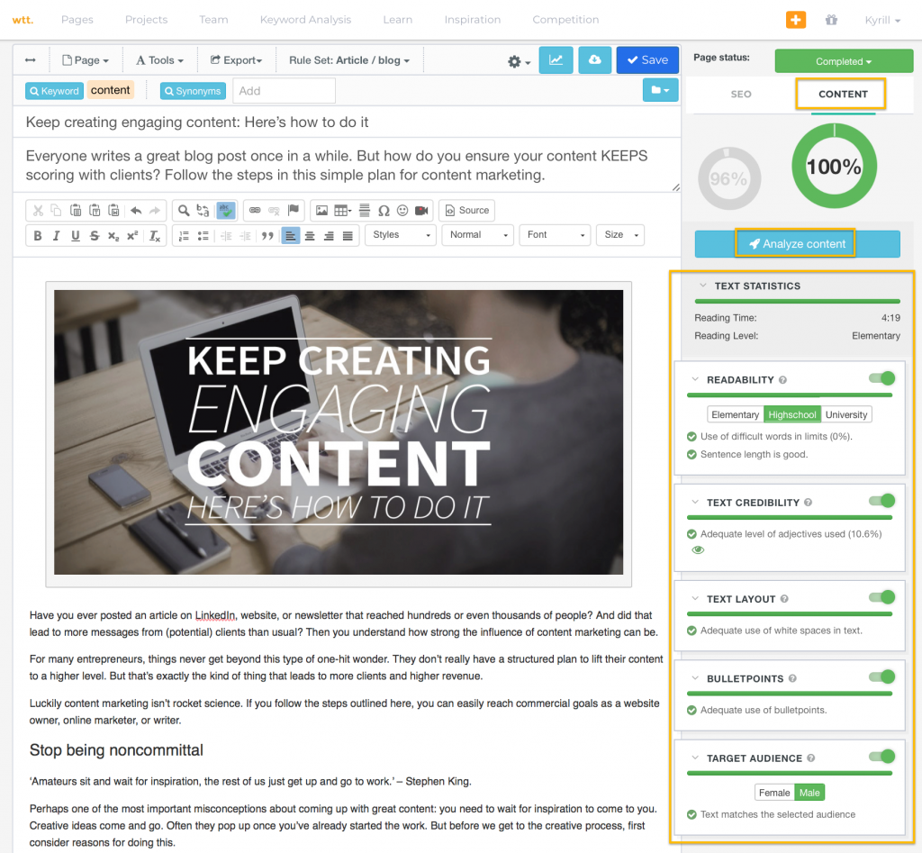Open the Export dropdown menu
This screenshot has width=922, height=853.
click(237, 60)
